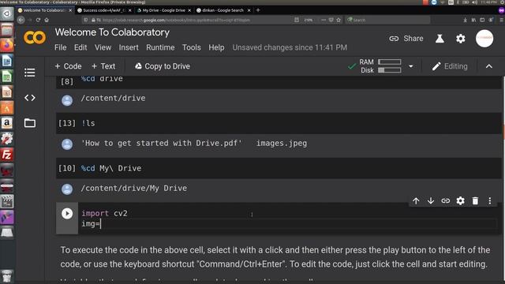Click the flask experiments icon
Image resolution: width=505 pixels, height=284 pixels.
point(440,39)
